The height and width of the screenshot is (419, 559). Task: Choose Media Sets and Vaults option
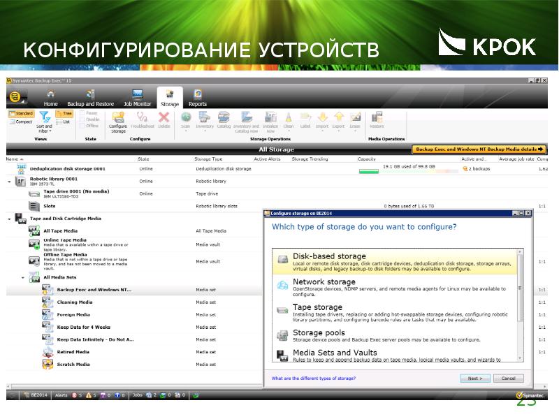395,355
